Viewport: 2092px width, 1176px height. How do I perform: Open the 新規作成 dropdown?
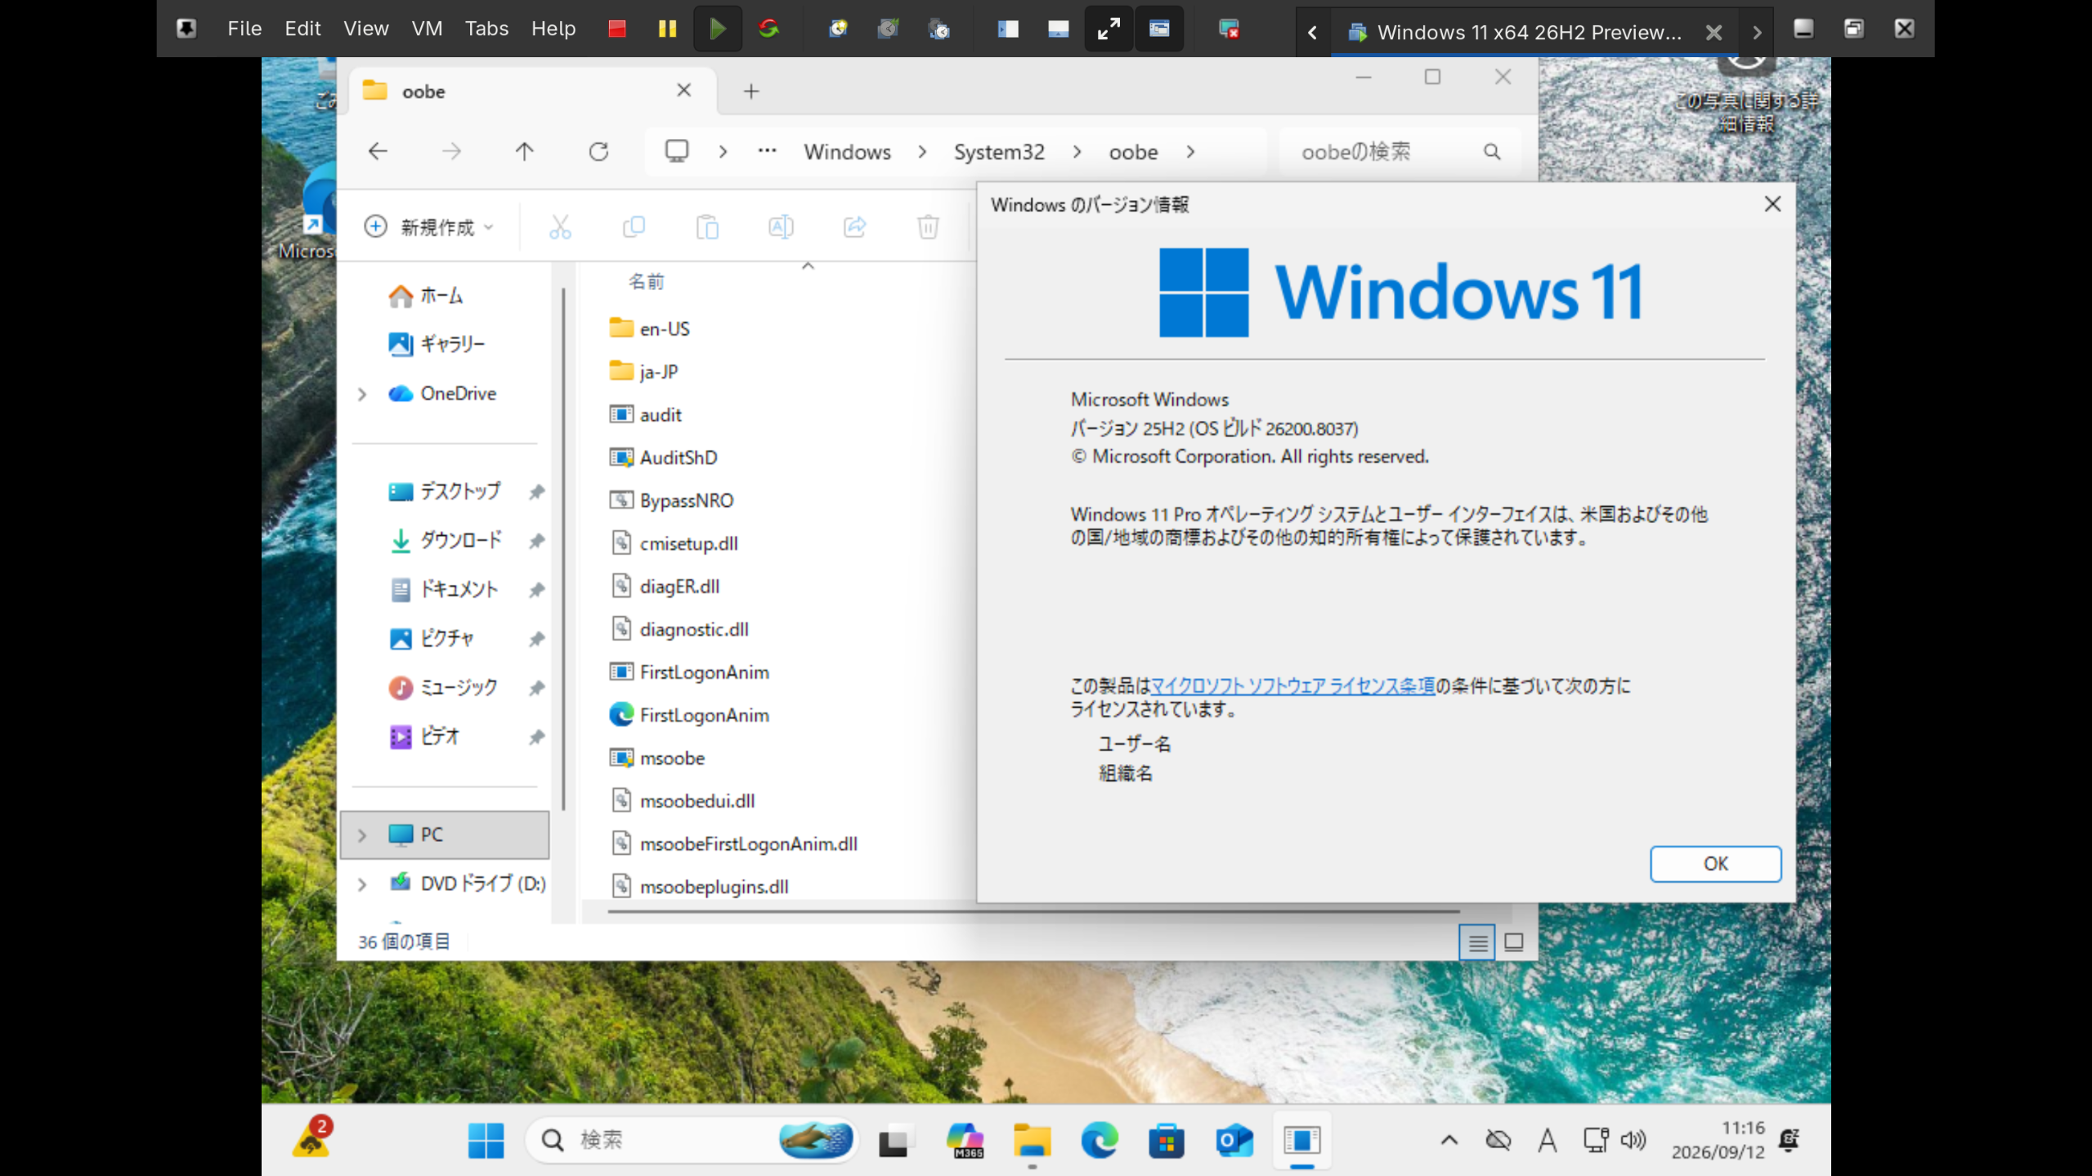click(x=430, y=226)
